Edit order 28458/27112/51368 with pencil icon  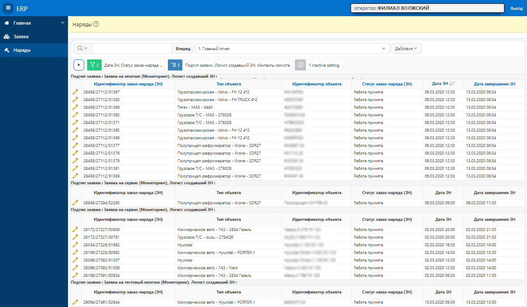click(x=75, y=107)
